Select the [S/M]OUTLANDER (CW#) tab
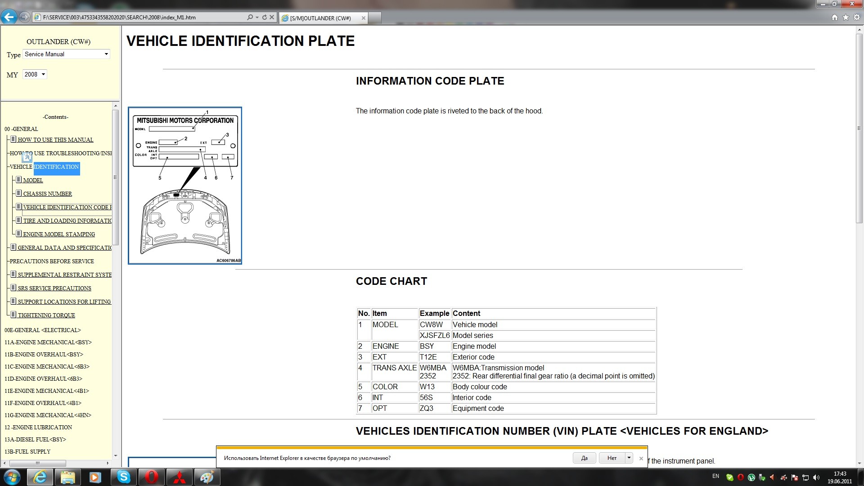The height and width of the screenshot is (486, 864). tap(323, 18)
